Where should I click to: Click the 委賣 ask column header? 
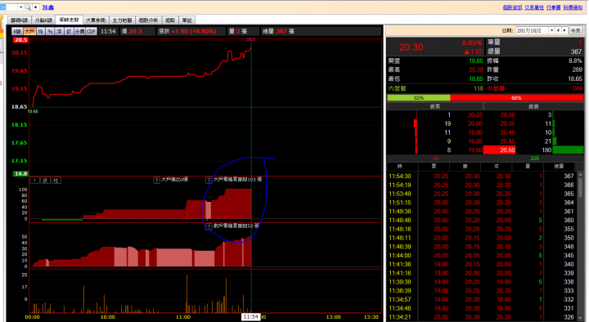(x=533, y=106)
